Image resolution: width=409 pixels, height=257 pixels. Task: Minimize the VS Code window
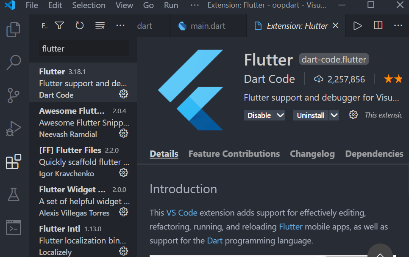click(x=342, y=5)
